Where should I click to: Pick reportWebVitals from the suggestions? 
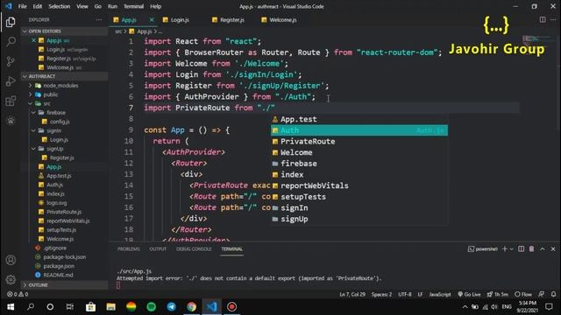click(359, 185)
